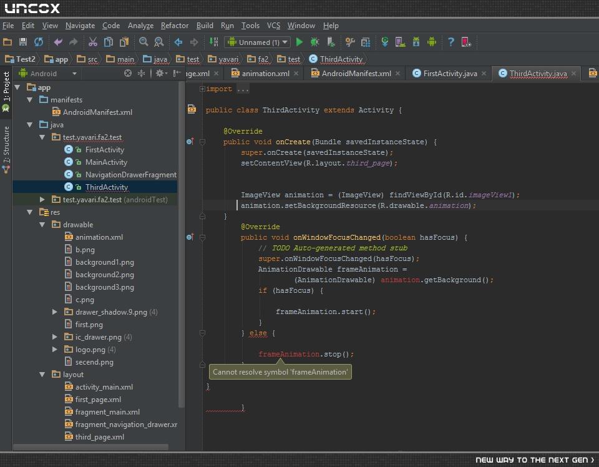Fold the onWindowFocusChanged method in the gutter
The width and height of the screenshot is (599, 467).
pos(202,237)
